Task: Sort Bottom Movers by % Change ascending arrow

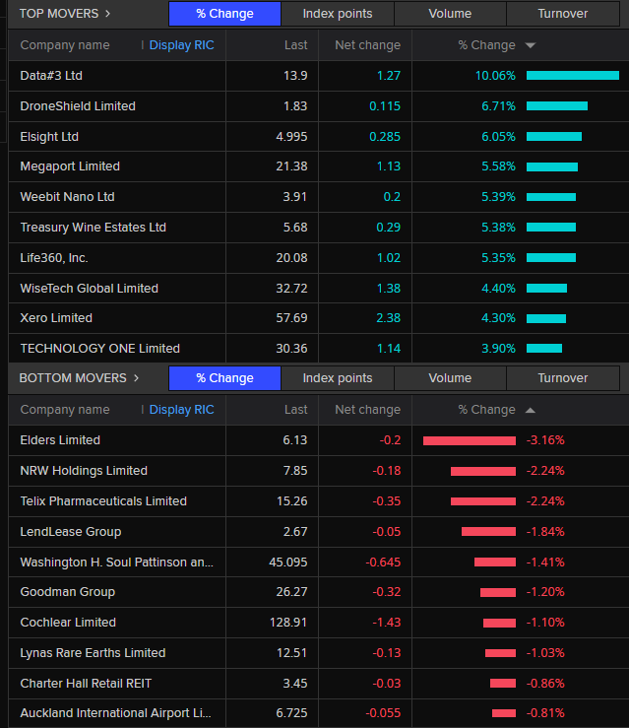Action: point(531,410)
